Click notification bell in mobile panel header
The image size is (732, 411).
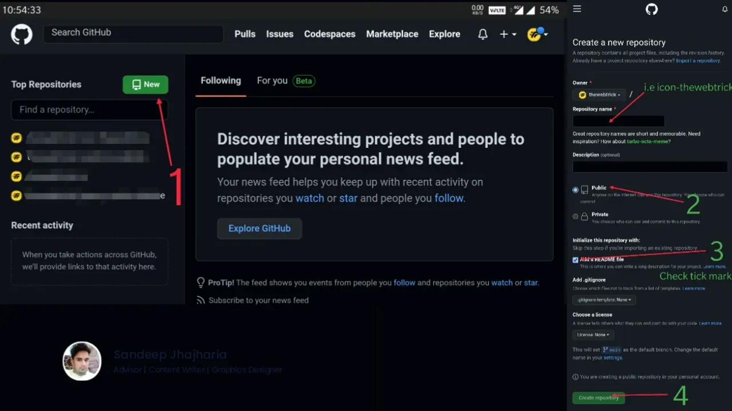(x=725, y=9)
